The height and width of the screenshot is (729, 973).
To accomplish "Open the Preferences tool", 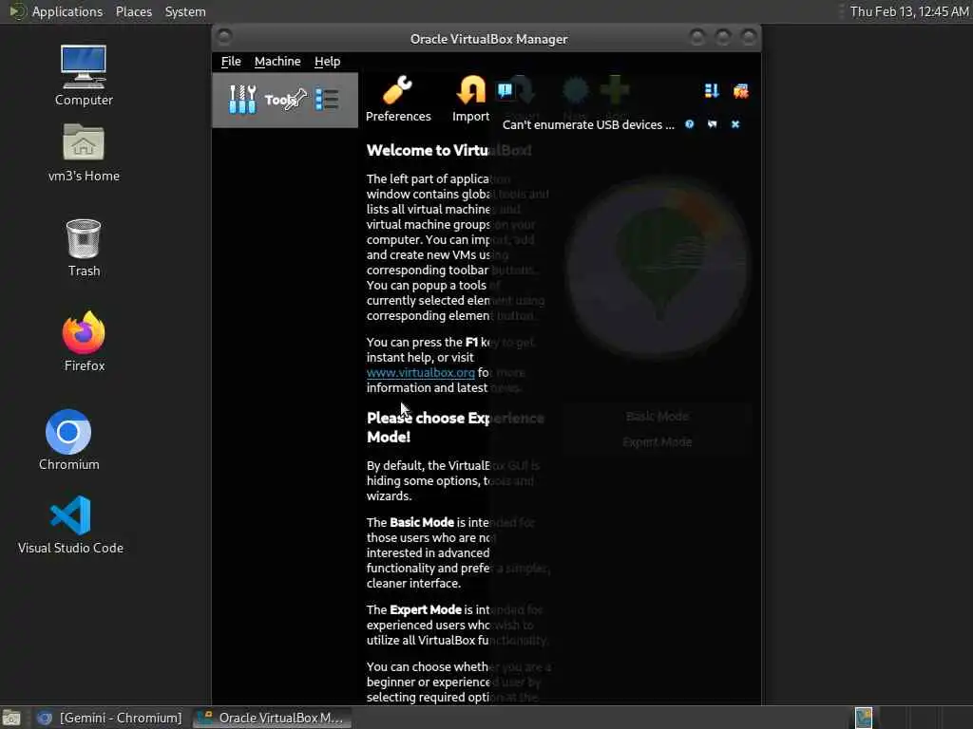I will pyautogui.click(x=398, y=99).
